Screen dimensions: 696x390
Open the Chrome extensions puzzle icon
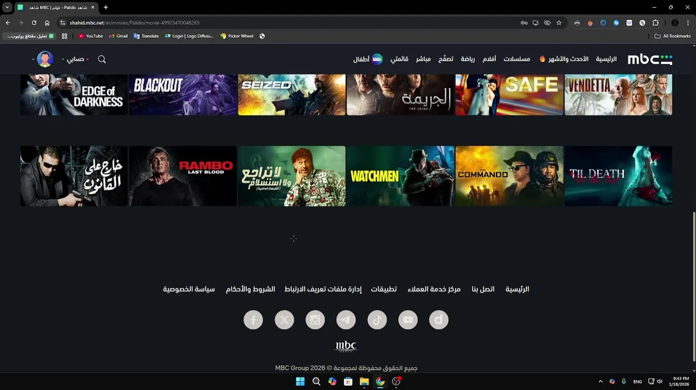[x=655, y=23]
